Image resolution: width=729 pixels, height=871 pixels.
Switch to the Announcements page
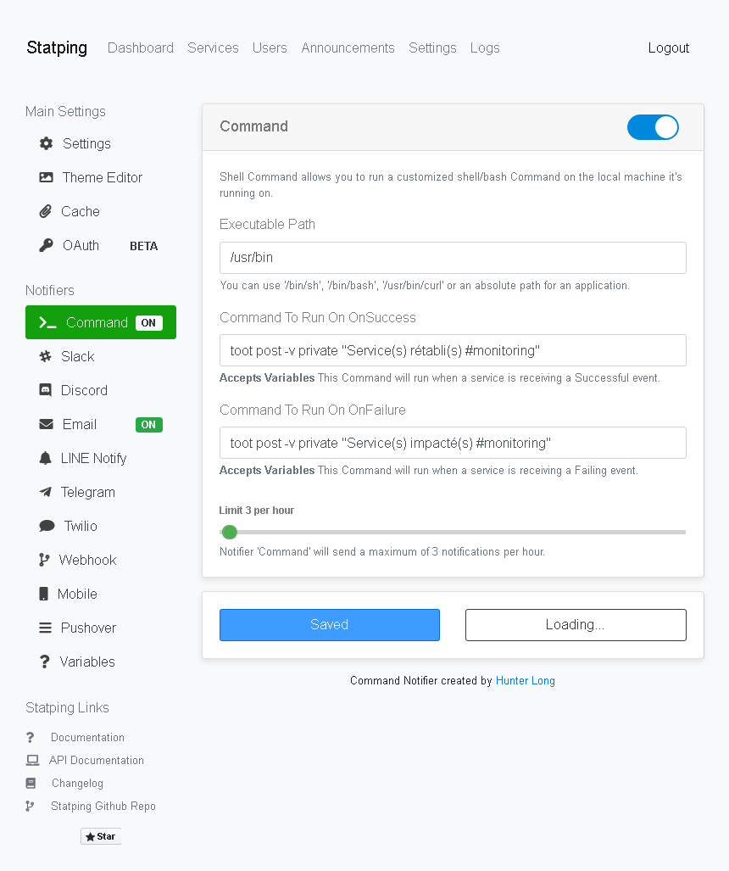348,48
